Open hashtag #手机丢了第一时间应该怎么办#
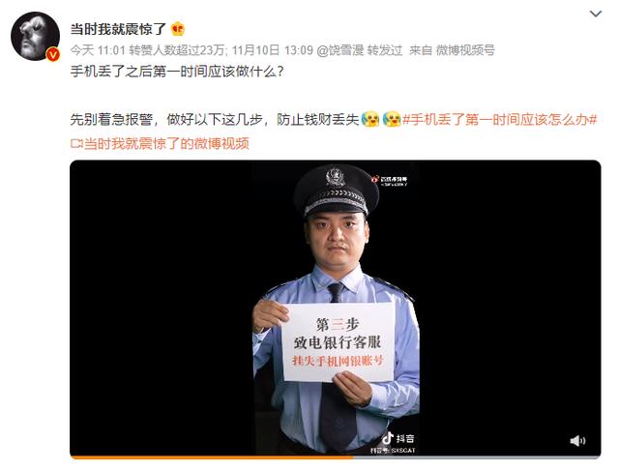The height and width of the screenshot is (472, 619). tap(499, 119)
